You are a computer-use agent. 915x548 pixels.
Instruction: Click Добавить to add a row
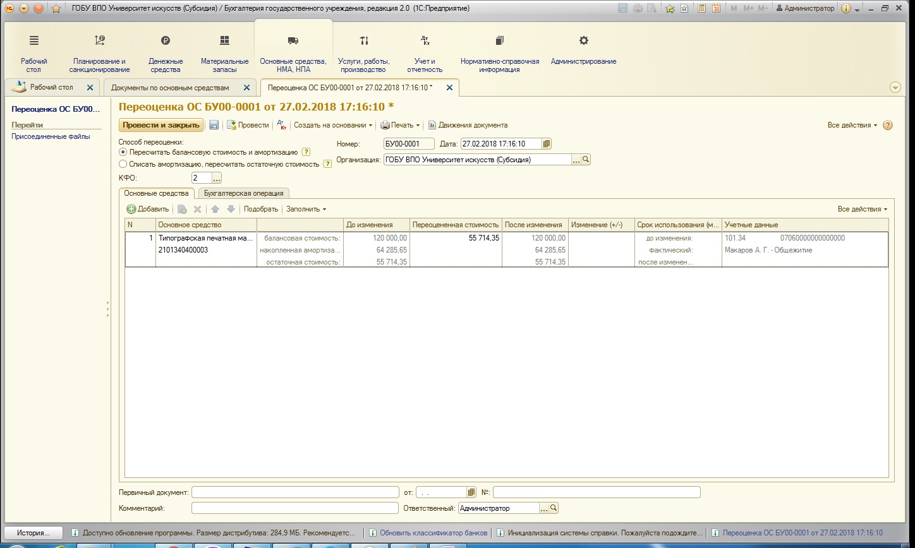[148, 209]
